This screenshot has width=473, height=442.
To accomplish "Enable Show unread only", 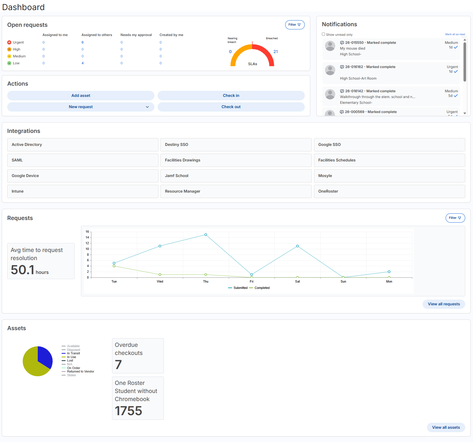I will coord(323,34).
